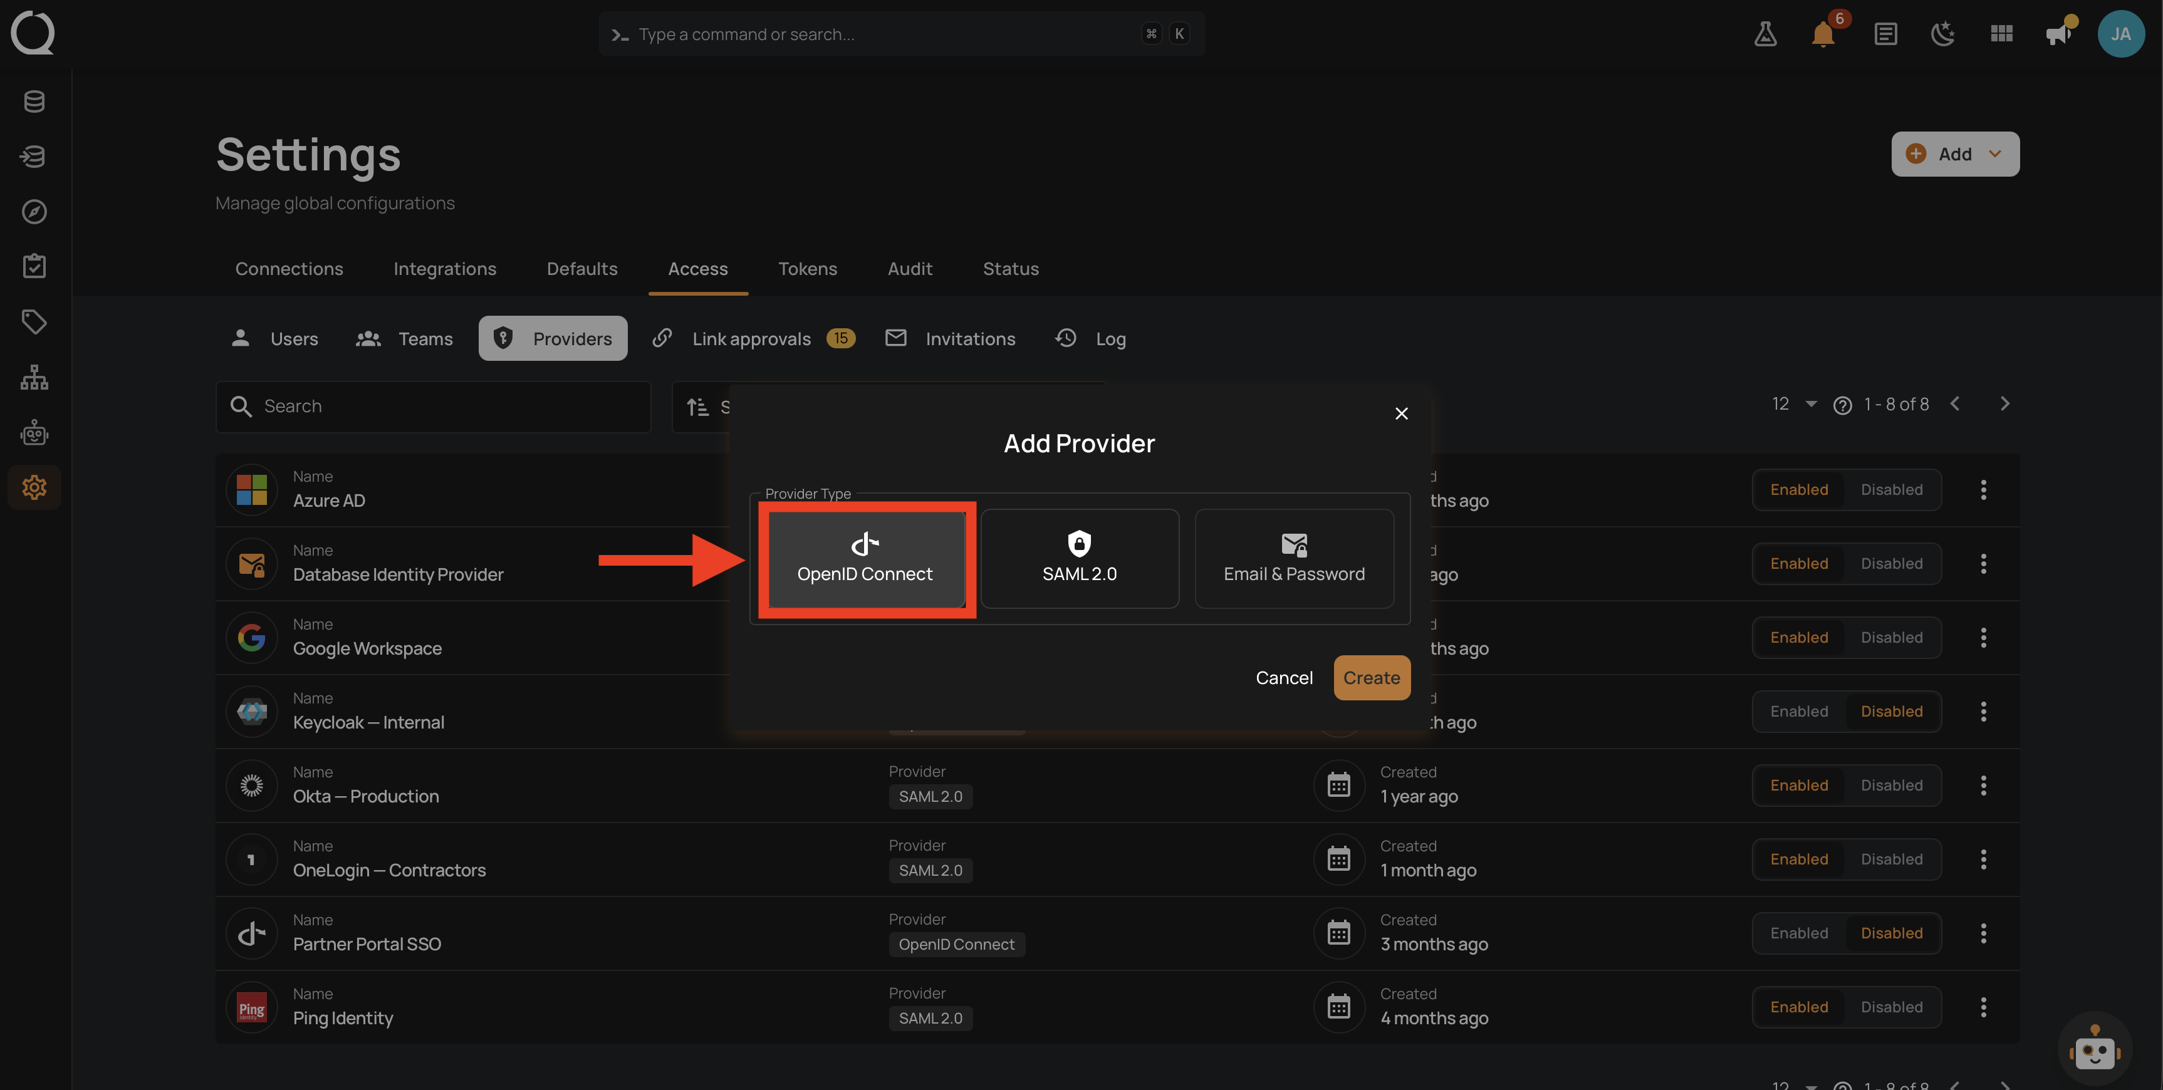This screenshot has height=1090, width=2163.
Task: Expand the Add dropdown button
Action: pyautogui.click(x=1955, y=153)
